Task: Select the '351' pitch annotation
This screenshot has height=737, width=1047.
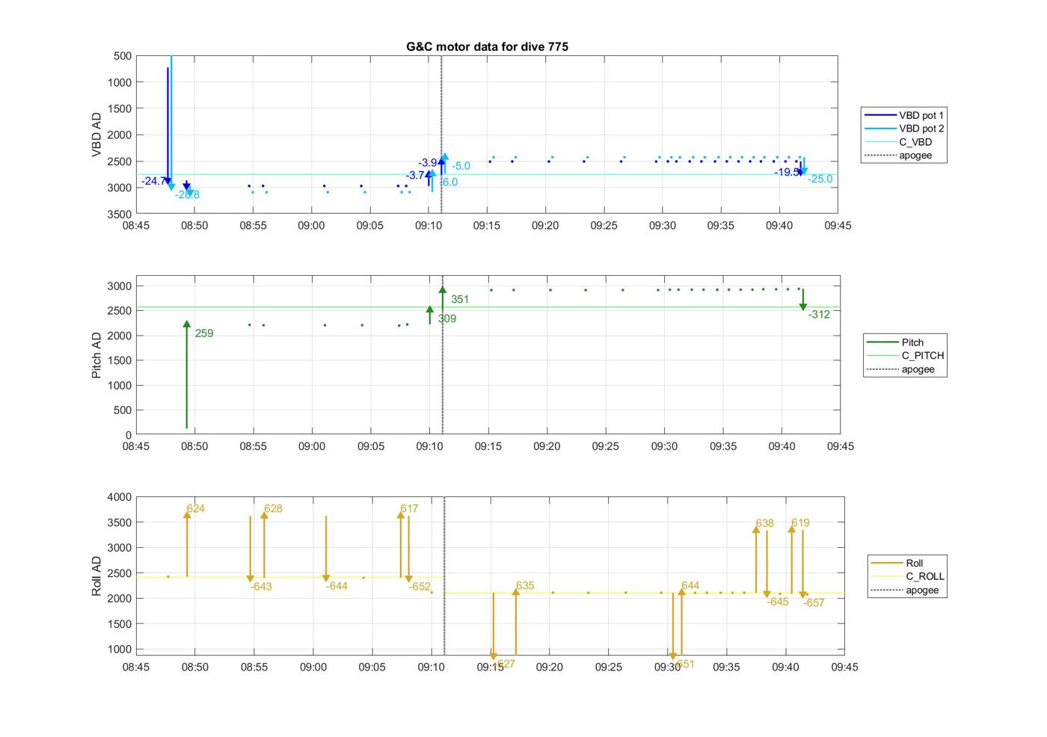Action: 460,299
